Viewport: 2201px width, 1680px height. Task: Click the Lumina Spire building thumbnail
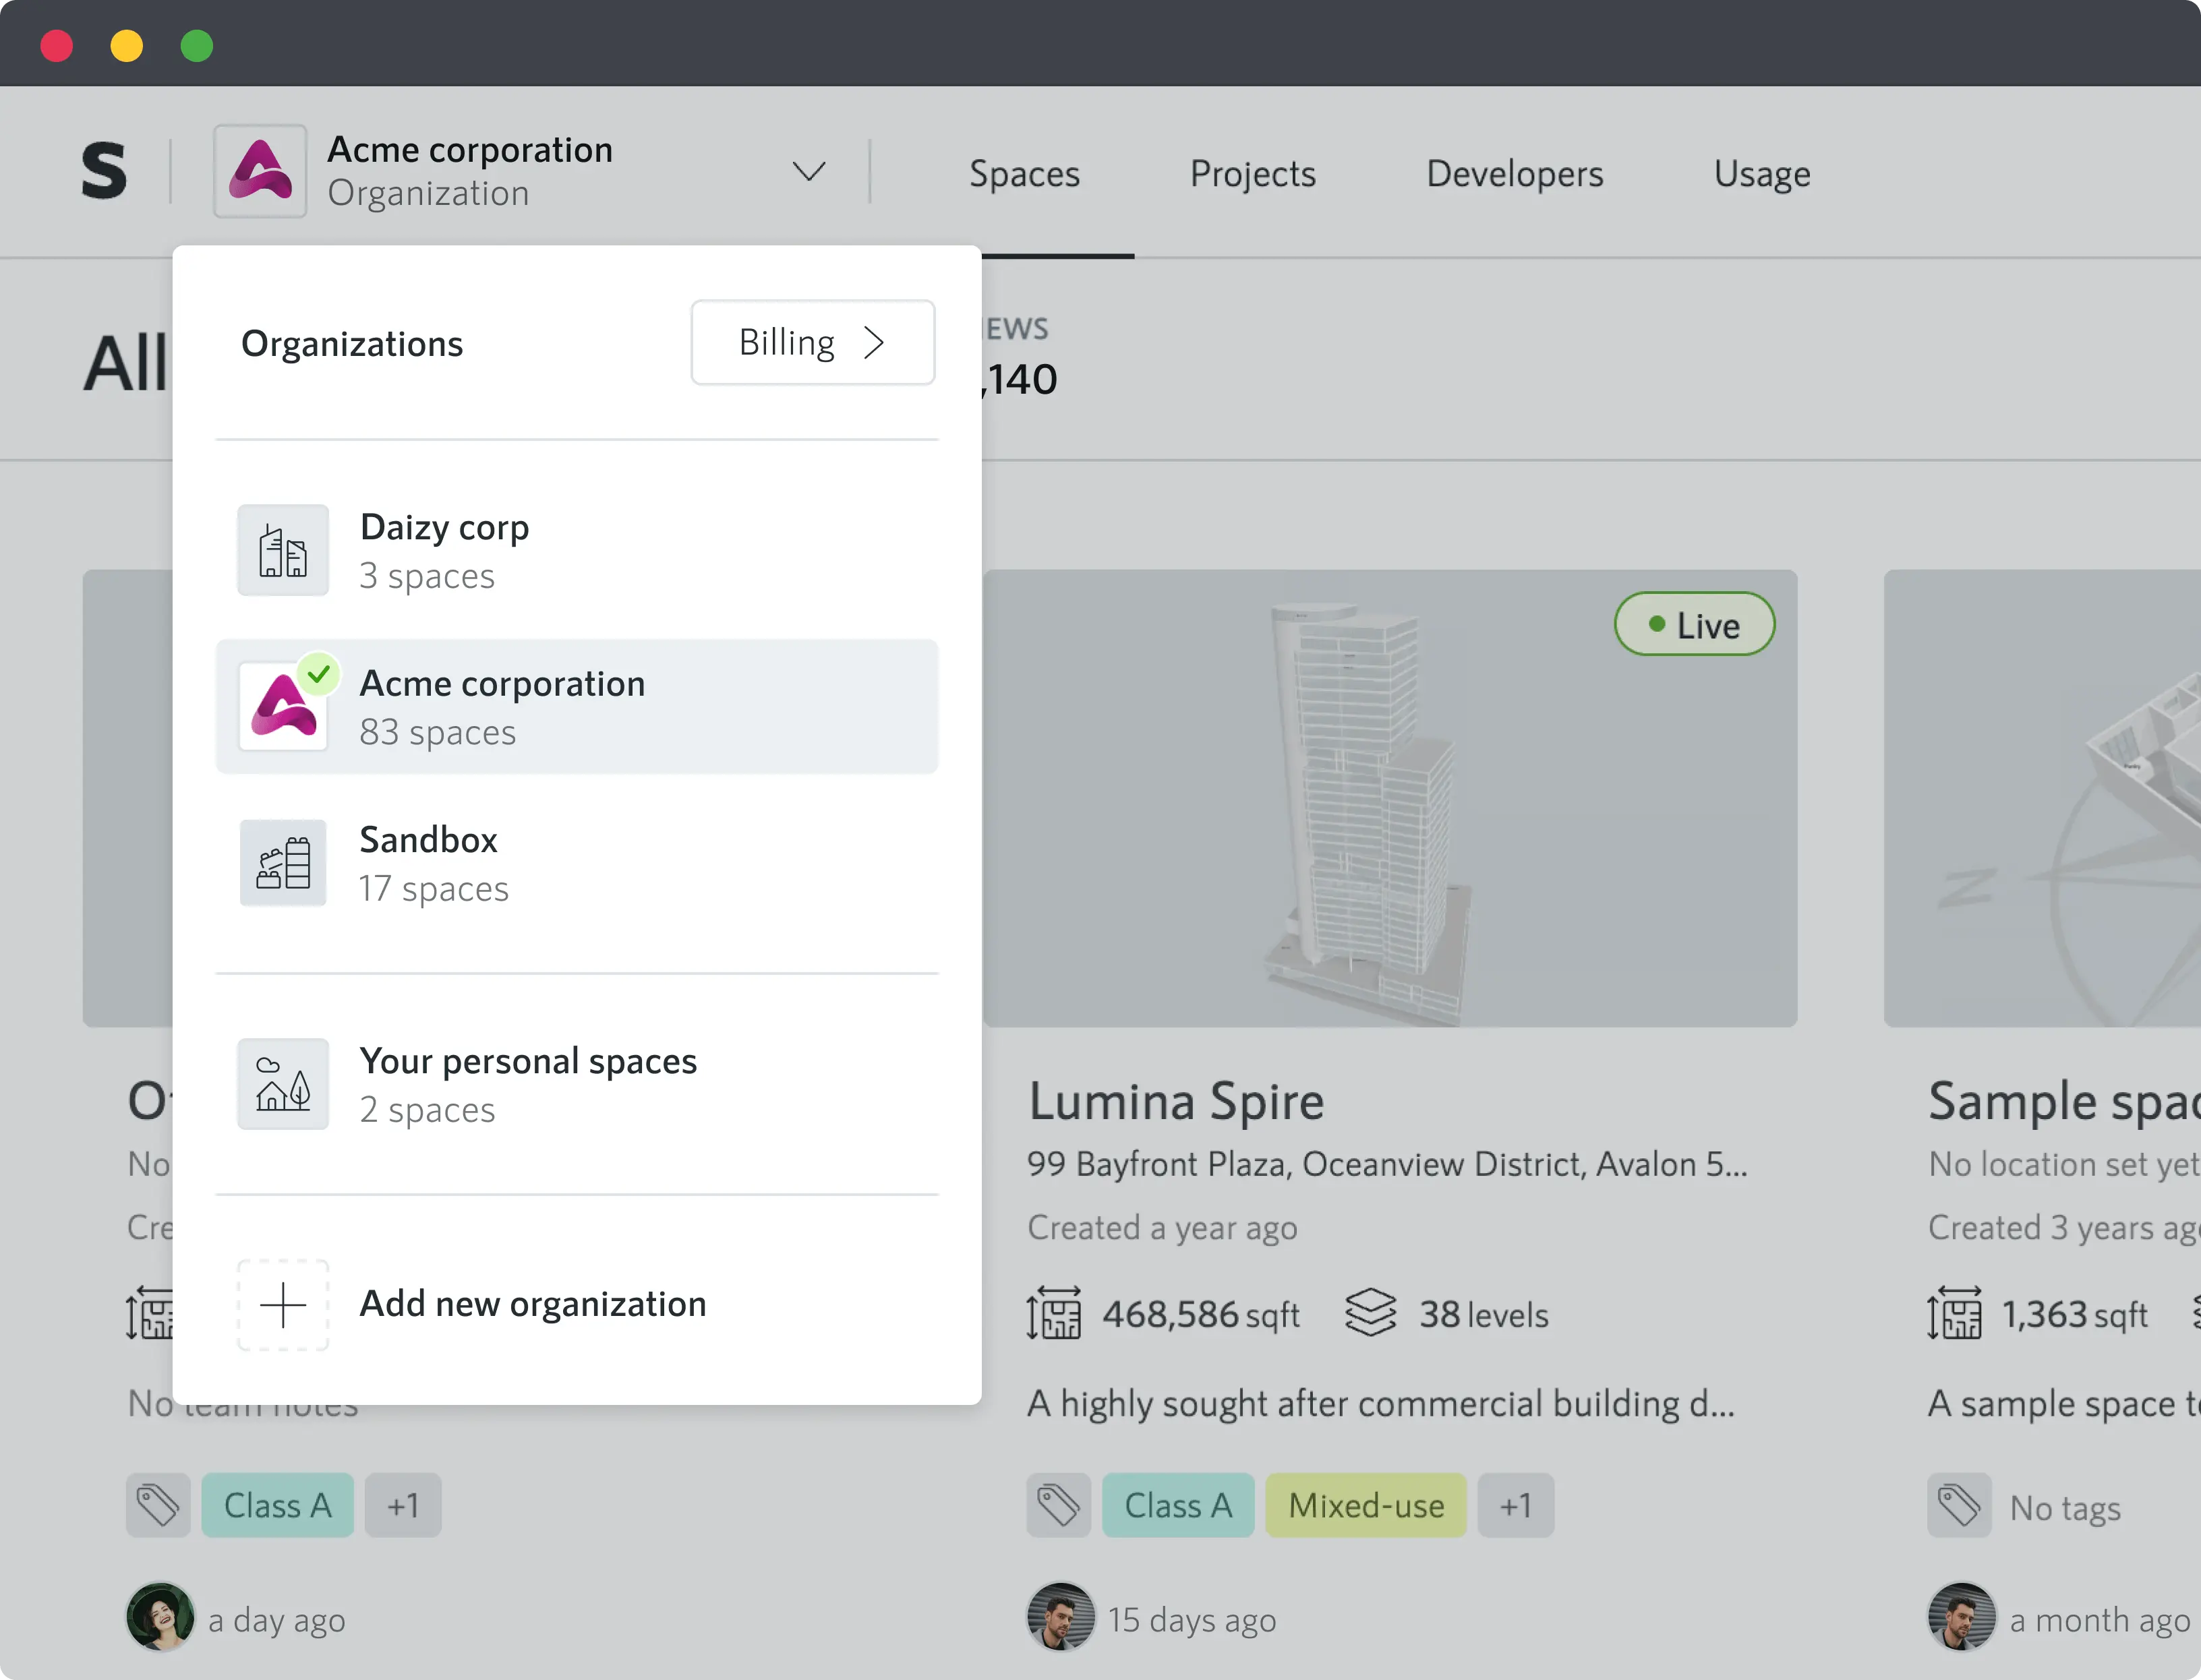tap(1390, 798)
